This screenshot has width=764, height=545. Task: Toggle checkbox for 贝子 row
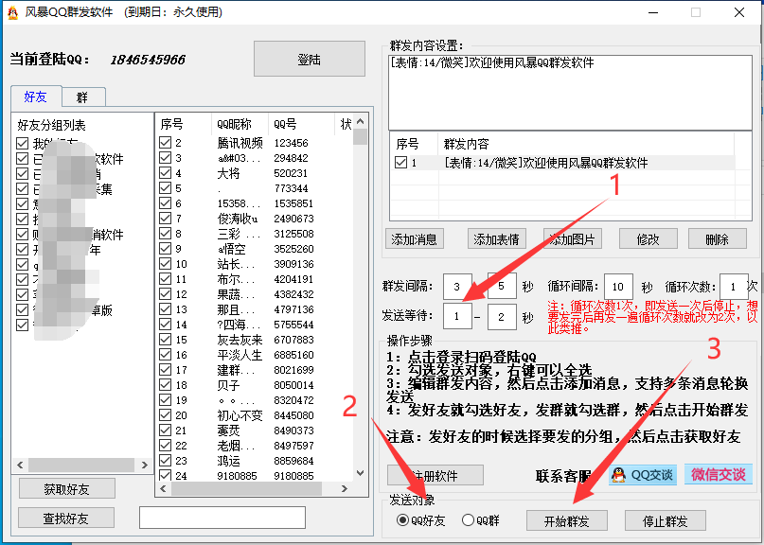tap(165, 385)
